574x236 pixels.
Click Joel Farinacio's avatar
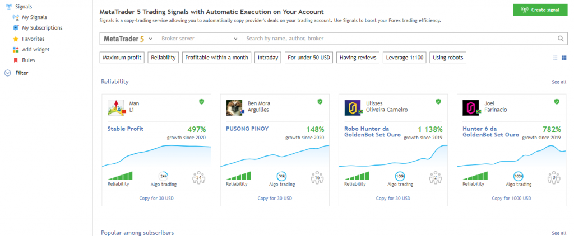471,108
